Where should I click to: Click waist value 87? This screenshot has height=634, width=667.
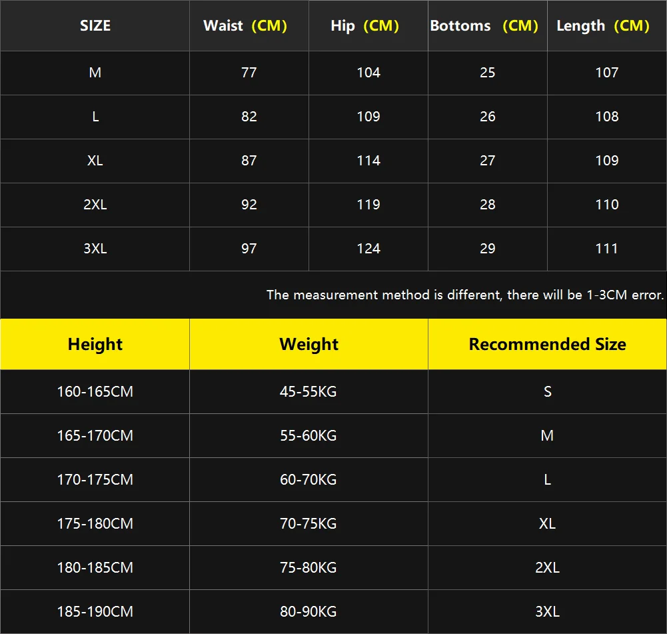249,161
